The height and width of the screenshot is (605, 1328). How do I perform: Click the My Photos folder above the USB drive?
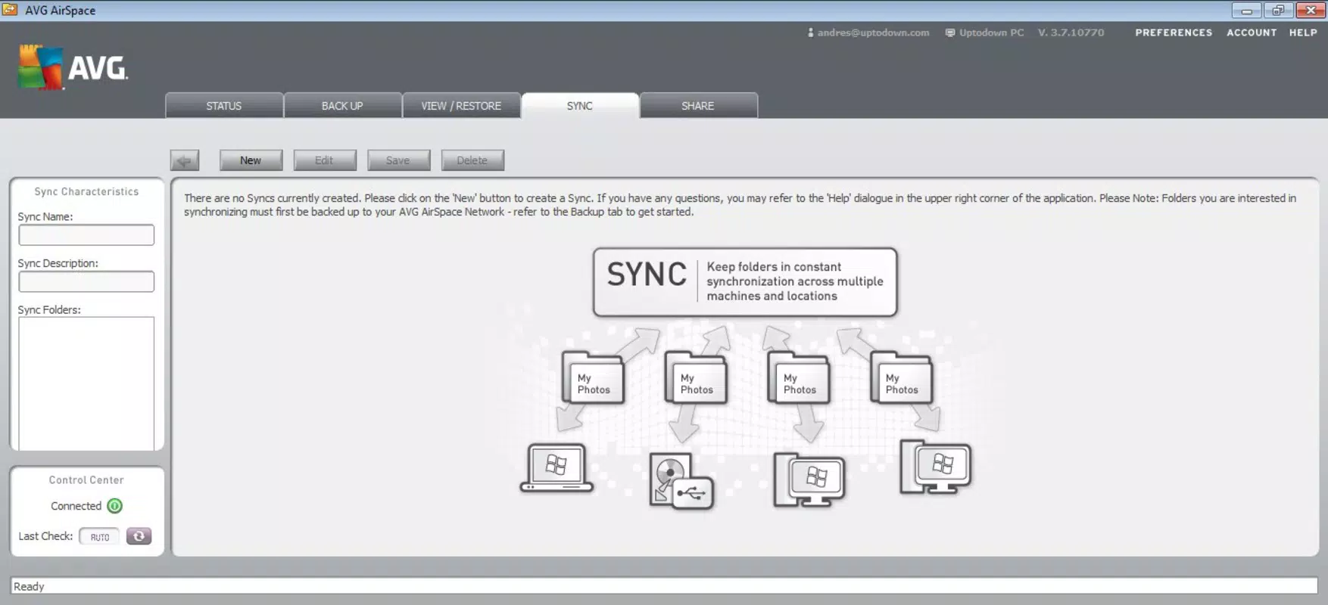click(696, 377)
